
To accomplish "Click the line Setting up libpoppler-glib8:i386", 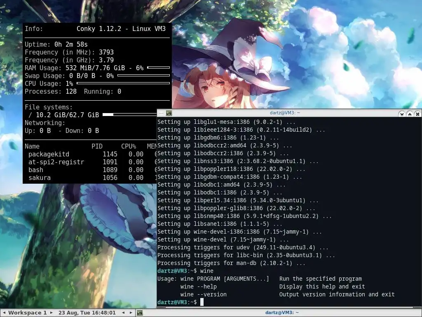I will click(236, 208).
